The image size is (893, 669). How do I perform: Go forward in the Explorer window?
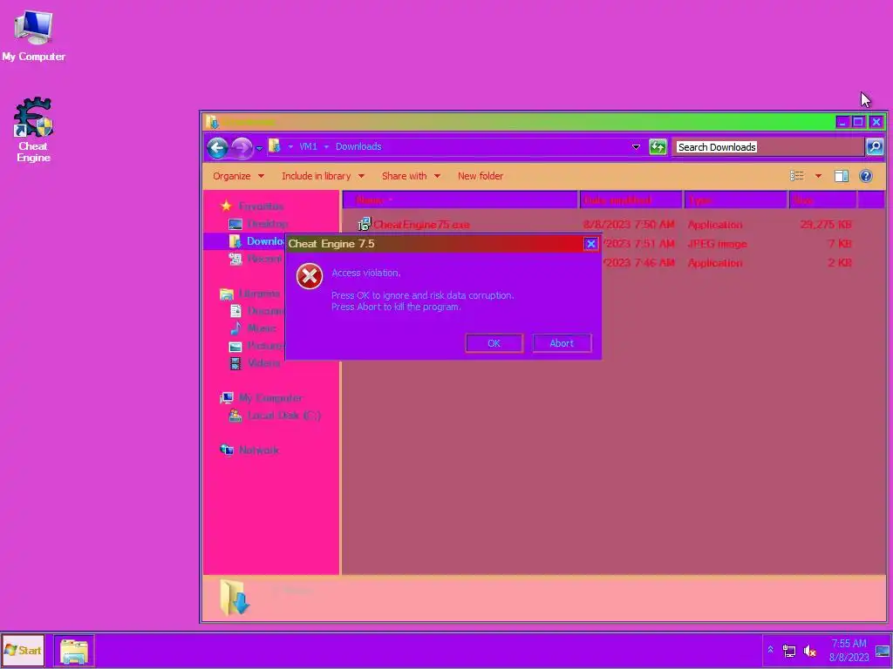[242, 148]
